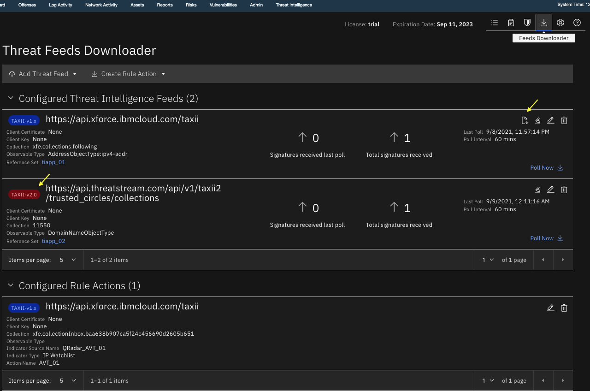Click the export document icon on the xforce feed
Viewport: 590px width, 391px height.
524,120
